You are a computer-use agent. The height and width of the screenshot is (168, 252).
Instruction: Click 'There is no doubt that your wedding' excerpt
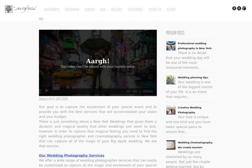pyautogui.click(x=188, y=60)
